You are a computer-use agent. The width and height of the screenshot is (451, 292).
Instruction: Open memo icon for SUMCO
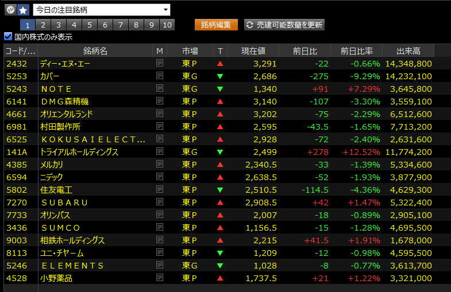coord(160,227)
